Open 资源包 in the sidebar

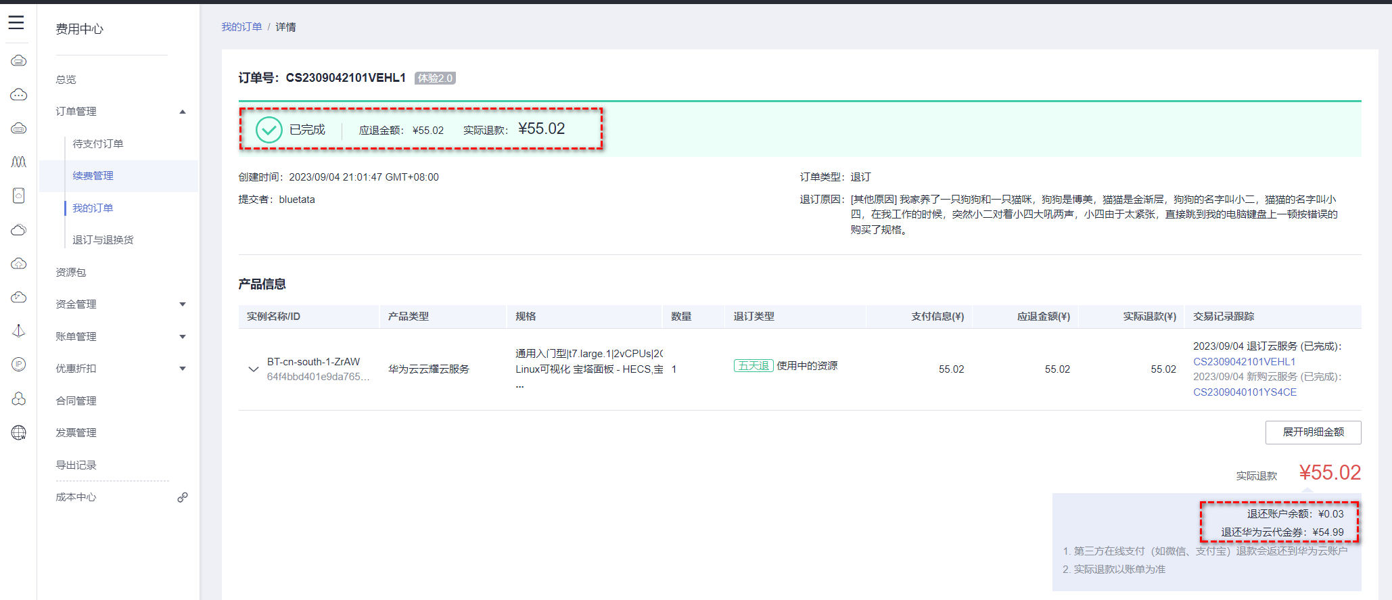pyautogui.click(x=71, y=272)
